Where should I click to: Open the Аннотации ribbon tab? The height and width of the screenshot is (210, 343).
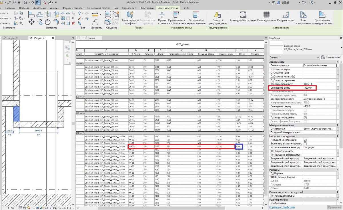[40, 8]
